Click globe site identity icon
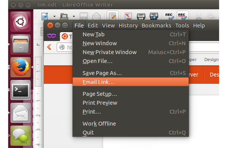 (x=62, y=47)
